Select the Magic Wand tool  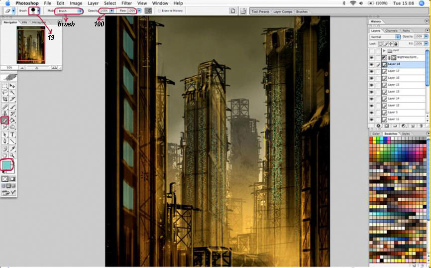coord(12,93)
